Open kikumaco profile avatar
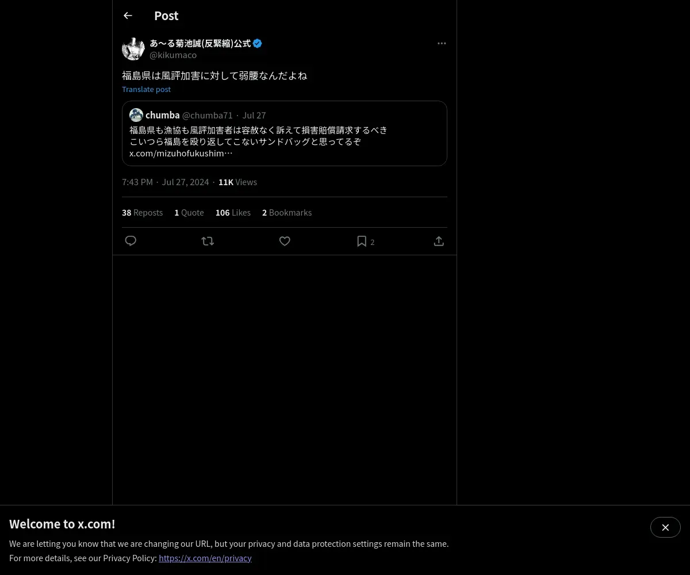 133,49
